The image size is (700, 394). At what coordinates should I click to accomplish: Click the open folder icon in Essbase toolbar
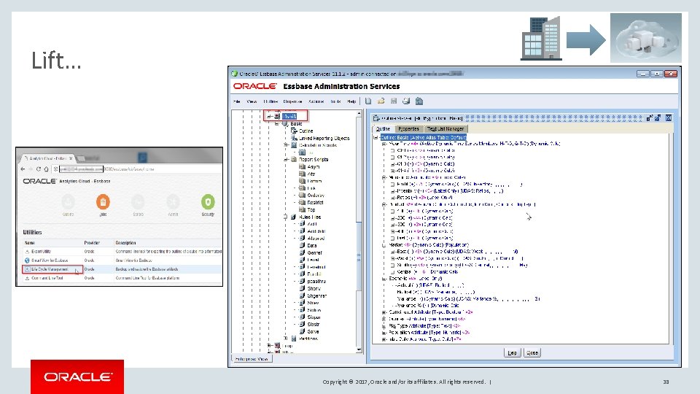381,101
